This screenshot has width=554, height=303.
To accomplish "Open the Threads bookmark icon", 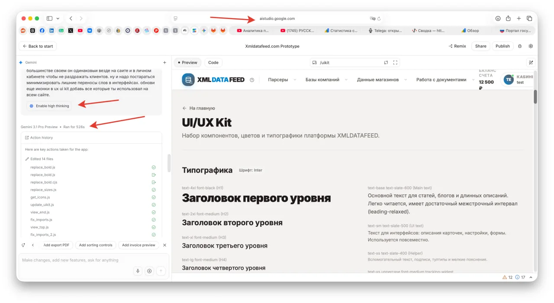I will pyautogui.click(x=33, y=31).
